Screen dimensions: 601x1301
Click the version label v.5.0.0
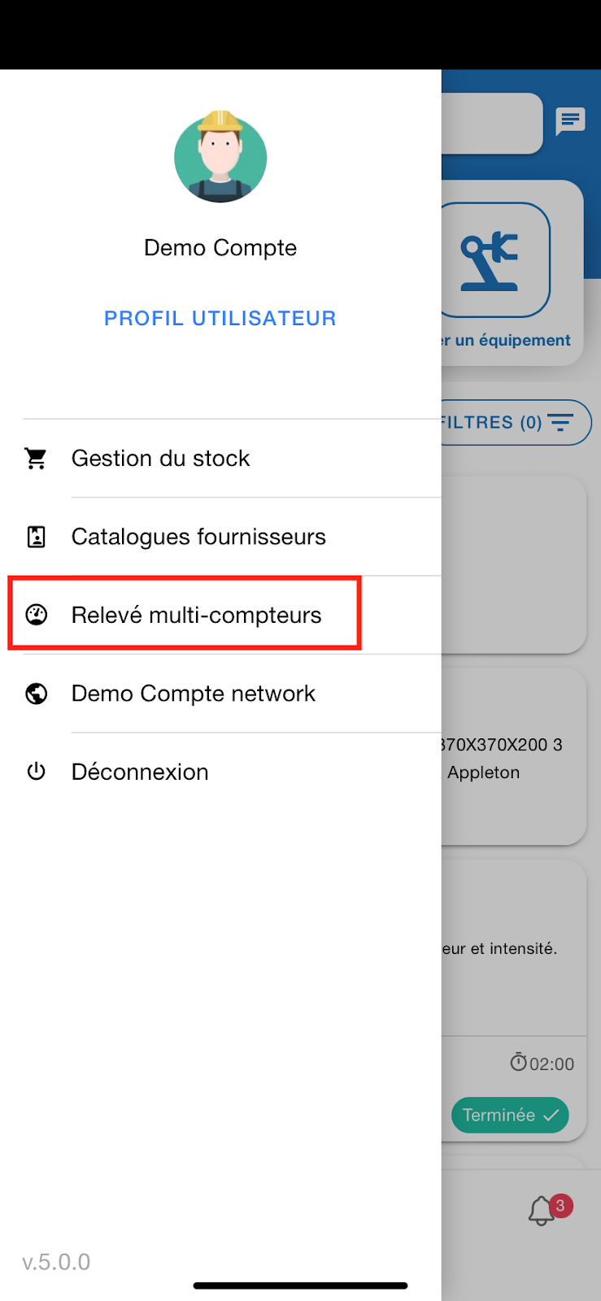pos(55,1261)
